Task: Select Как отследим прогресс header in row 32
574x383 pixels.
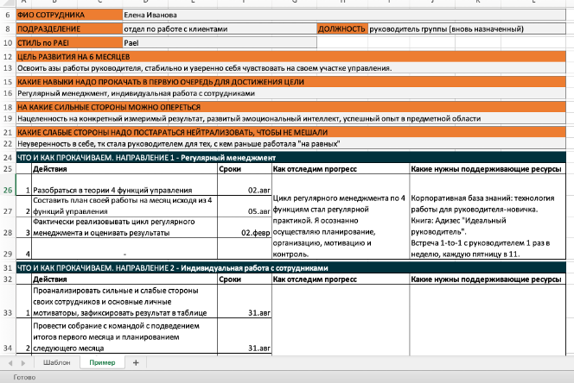Action: [341, 279]
